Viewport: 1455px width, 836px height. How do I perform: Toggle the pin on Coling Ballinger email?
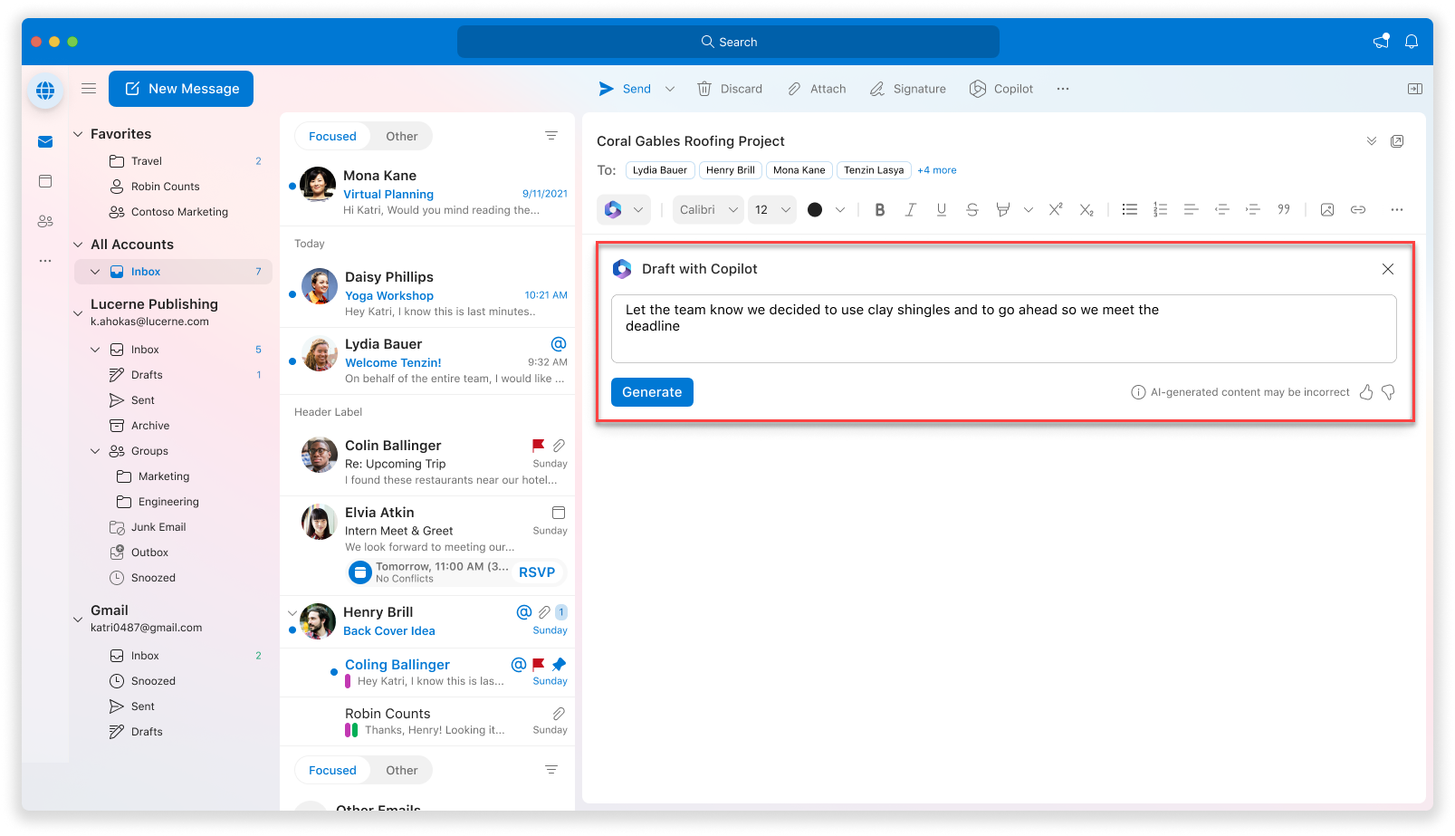pos(559,665)
